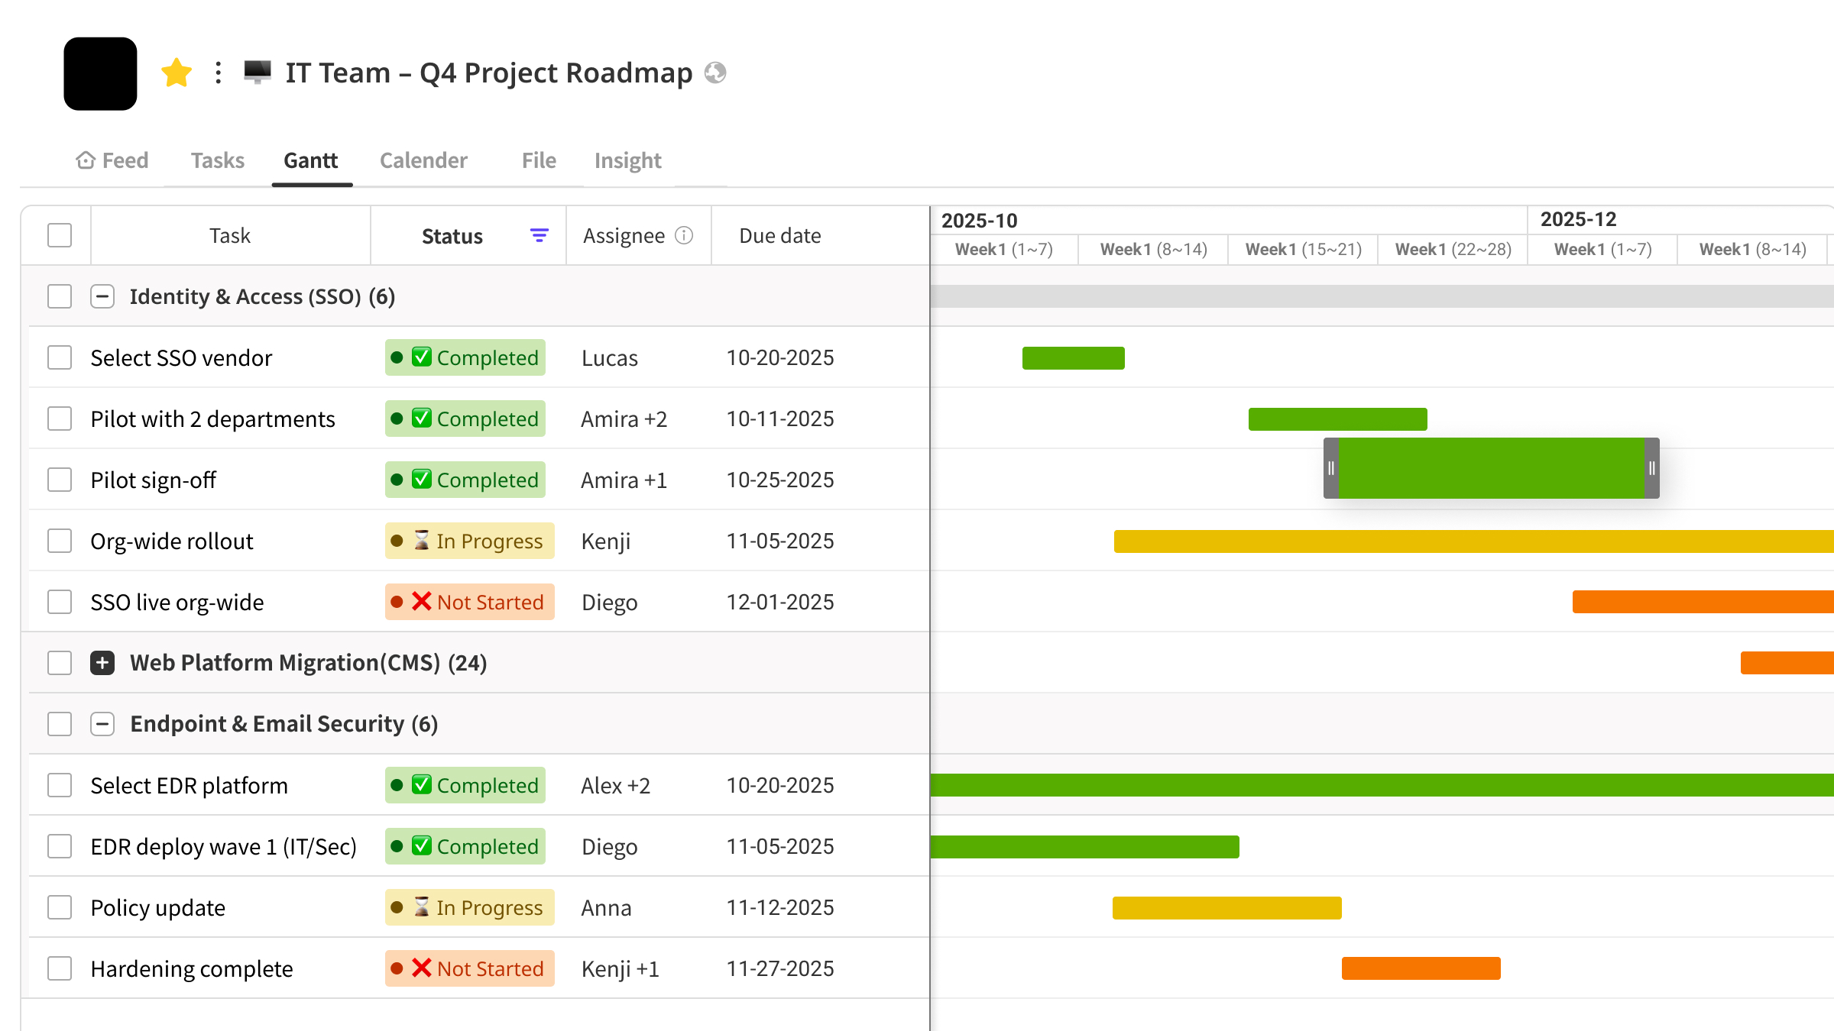Open Completed status of Select EDR platform

[465, 785]
